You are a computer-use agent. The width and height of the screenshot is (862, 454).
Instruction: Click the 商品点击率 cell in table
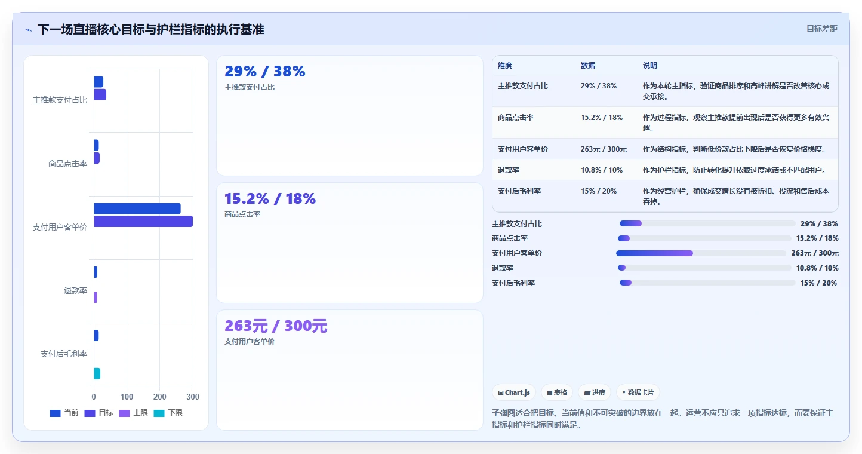coord(534,122)
